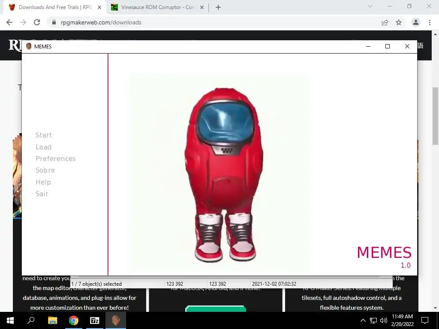Open Chrome from the taskbar
Image resolution: width=439 pixels, height=329 pixels.
pos(74,320)
